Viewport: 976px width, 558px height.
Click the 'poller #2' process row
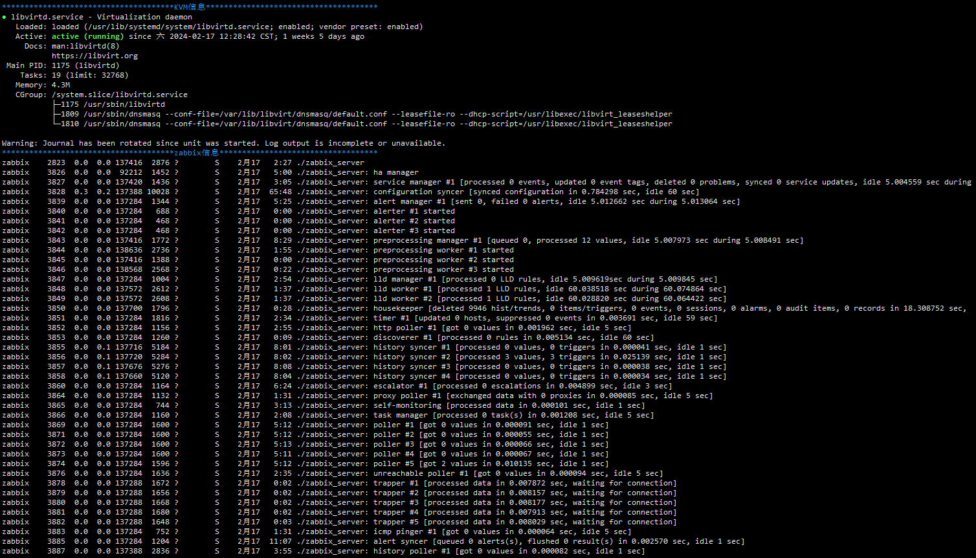(305, 434)
